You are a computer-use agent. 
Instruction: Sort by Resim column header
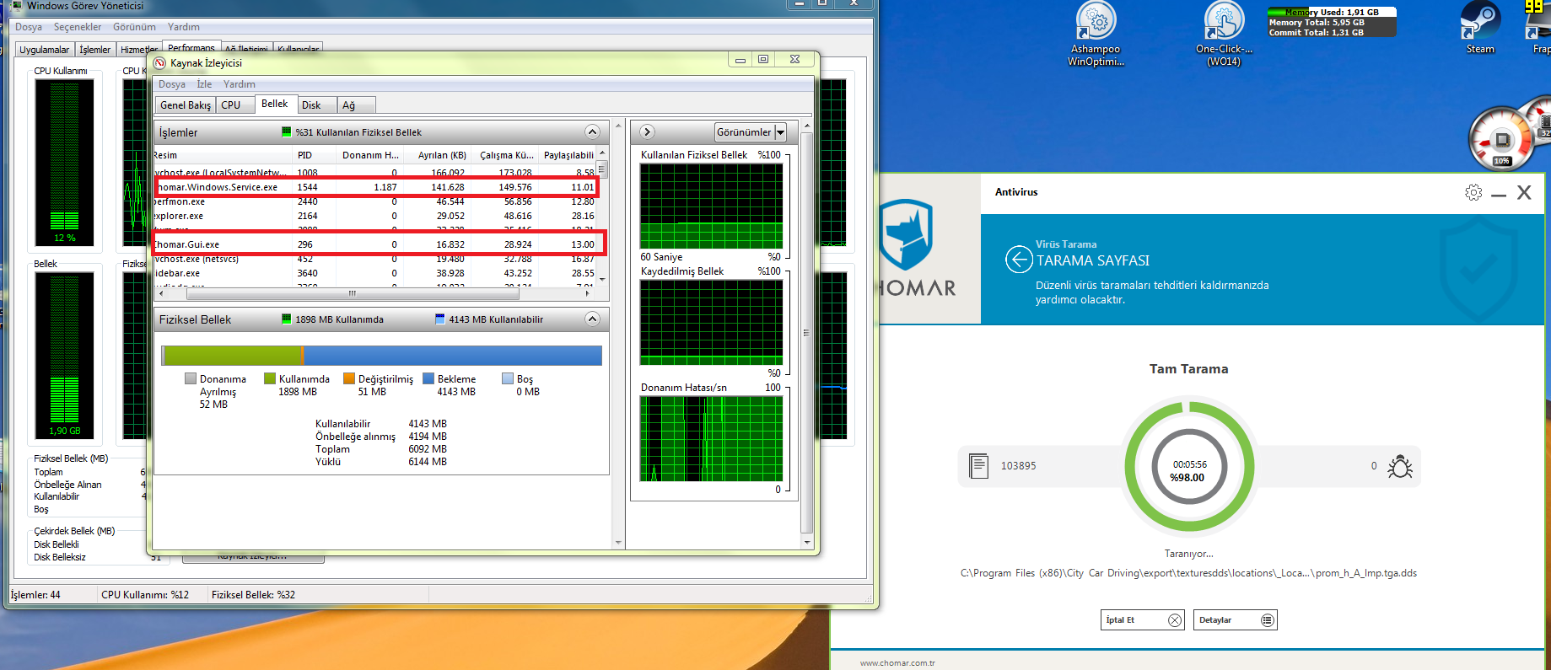pos(223,155)
